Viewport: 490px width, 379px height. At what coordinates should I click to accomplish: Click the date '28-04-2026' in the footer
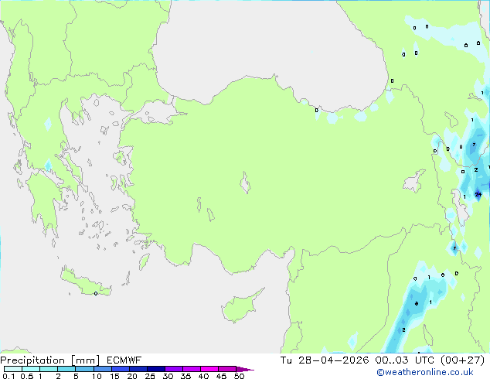tap(333, 360)
